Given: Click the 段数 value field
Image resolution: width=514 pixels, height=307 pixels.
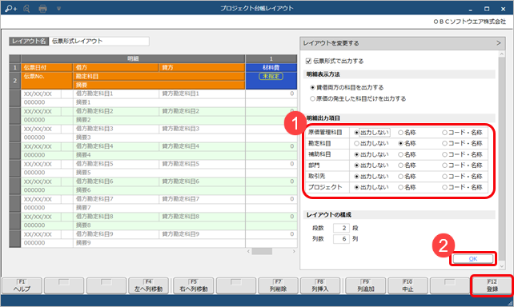Looking at the screenshot, I should click(x=341, y=228).
